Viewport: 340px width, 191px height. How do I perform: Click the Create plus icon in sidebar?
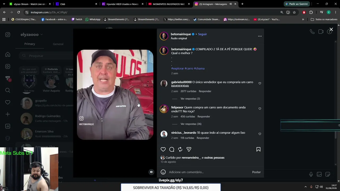(x=8, y=114)
